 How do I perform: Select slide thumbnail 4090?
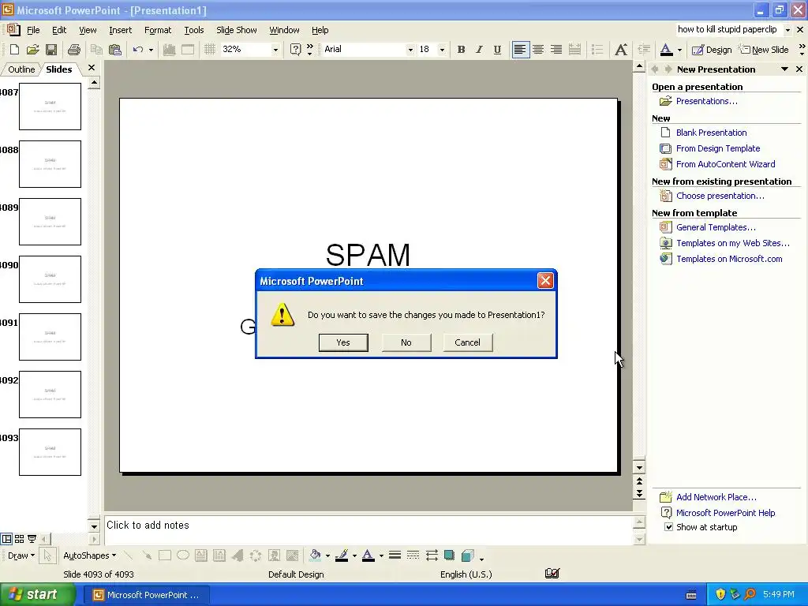tap(50, 279)
